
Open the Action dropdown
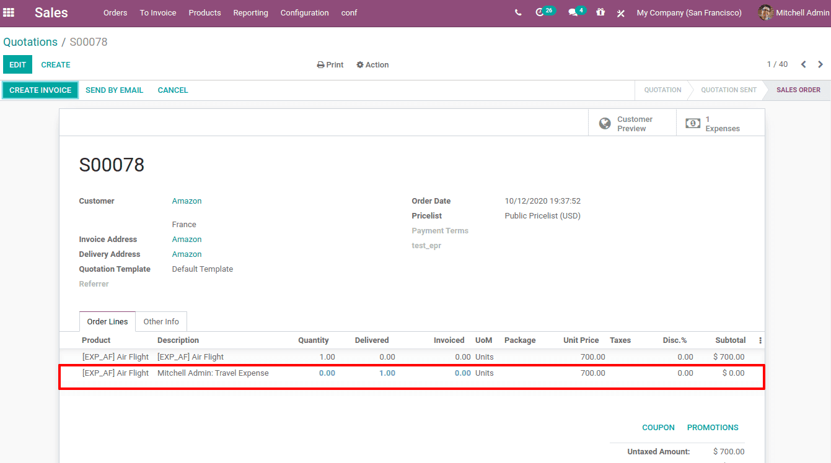click(372, 64)
